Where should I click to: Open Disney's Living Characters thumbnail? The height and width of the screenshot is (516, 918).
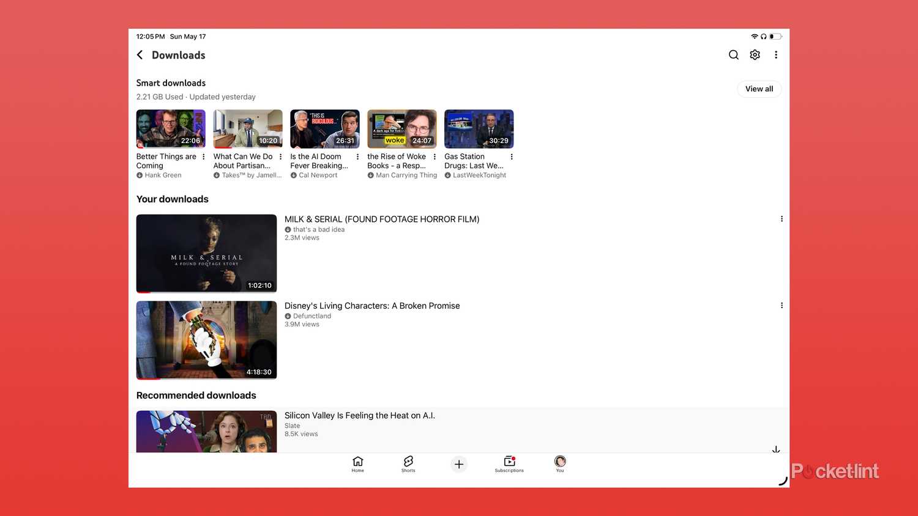click(206, 340)
